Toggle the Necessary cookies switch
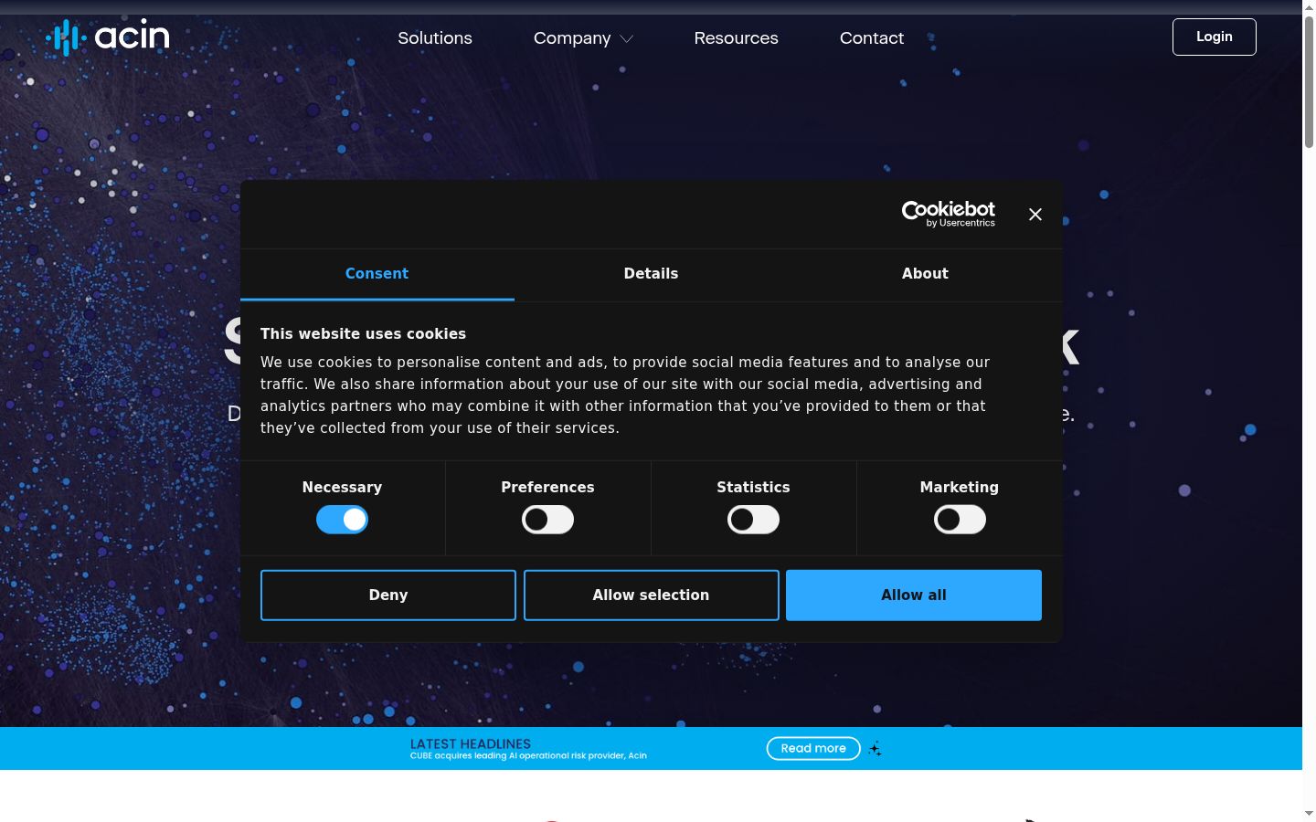 [342, 520]
